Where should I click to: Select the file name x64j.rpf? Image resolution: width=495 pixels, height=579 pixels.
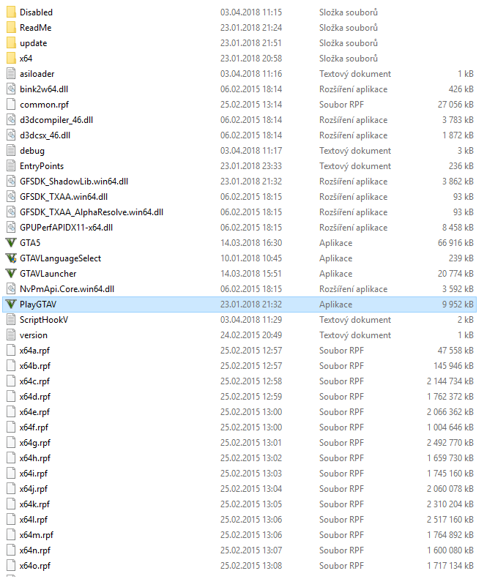point(34,489)
